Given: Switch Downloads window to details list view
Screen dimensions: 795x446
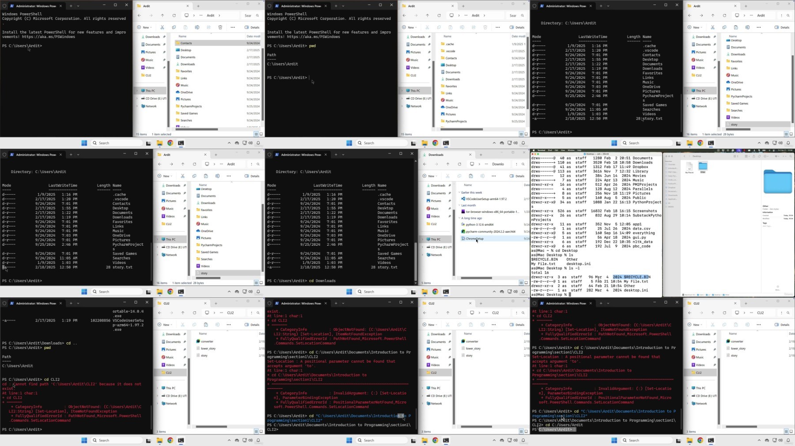Looking at the screenshot, I should 521,283.
